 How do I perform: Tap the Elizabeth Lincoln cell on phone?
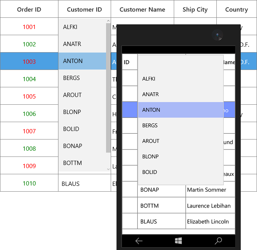pyautogui.click(x=211, y=221)
